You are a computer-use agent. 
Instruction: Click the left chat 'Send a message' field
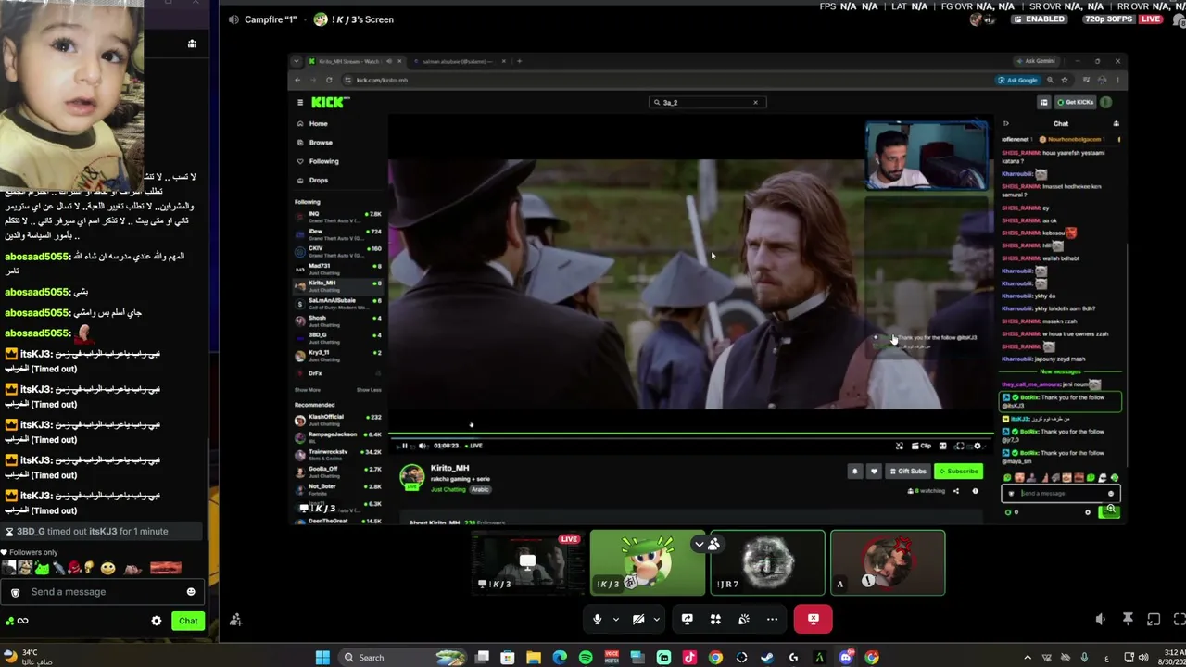102,592
